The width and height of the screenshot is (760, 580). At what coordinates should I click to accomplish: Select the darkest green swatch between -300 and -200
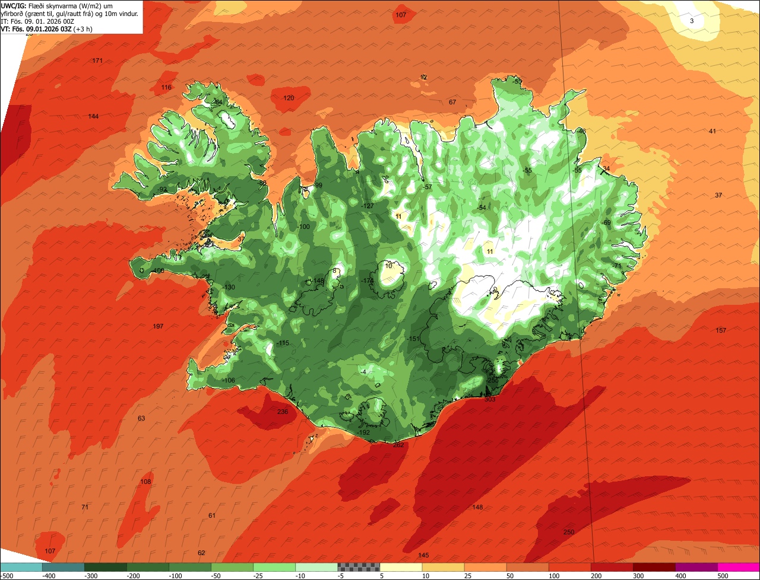[106, 567]
